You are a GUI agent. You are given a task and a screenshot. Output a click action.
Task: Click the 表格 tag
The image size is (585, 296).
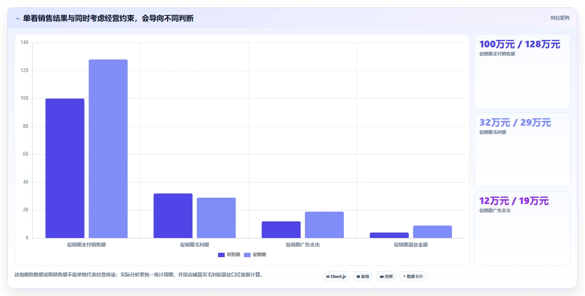point(363,276)
